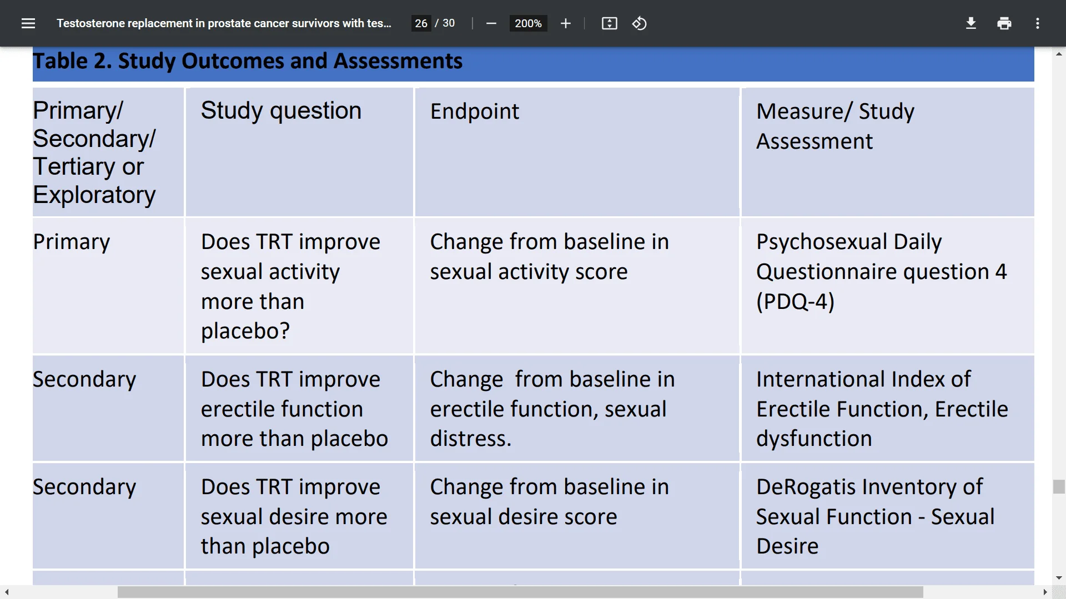
Task: Click the download icon to save PDF
Action: point(970,23)
